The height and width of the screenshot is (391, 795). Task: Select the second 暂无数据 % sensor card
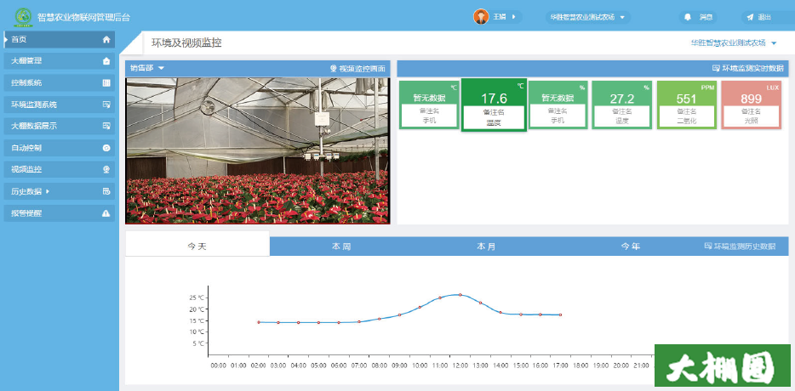click(558, 105)
